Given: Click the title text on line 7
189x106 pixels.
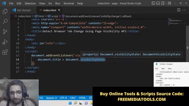Looking at the screenshot, I should (x=84, y=31).
